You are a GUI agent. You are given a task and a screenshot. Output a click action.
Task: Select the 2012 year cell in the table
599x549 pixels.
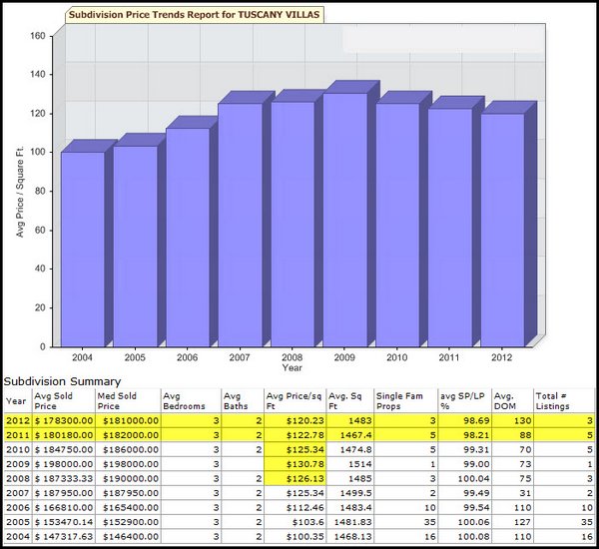click(18, 420)
